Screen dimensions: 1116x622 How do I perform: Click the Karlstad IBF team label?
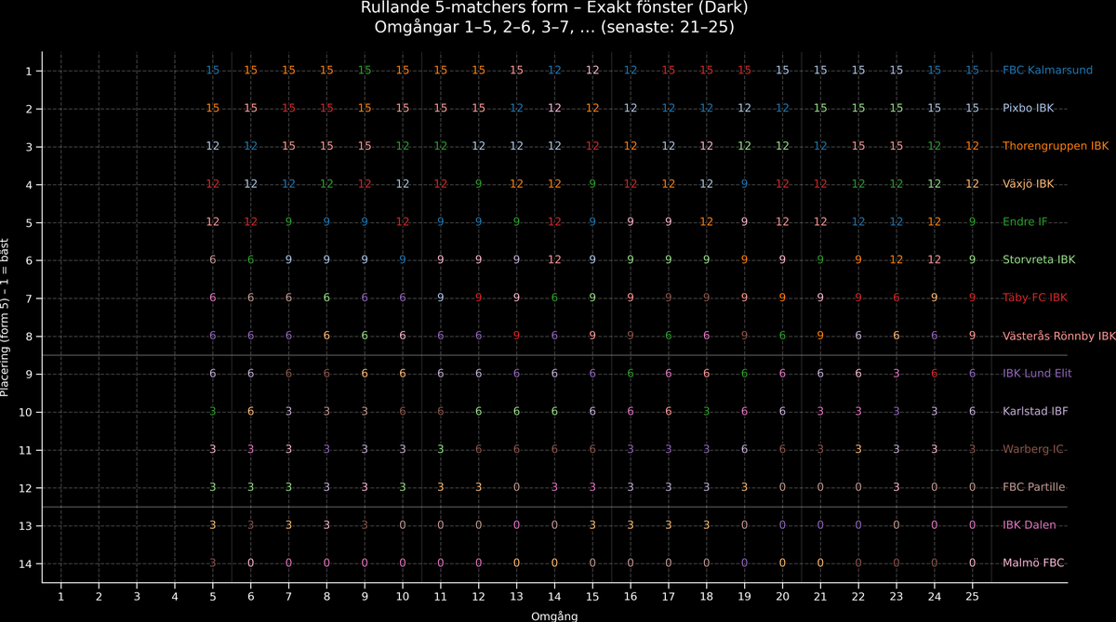[x=1034, y=412]
